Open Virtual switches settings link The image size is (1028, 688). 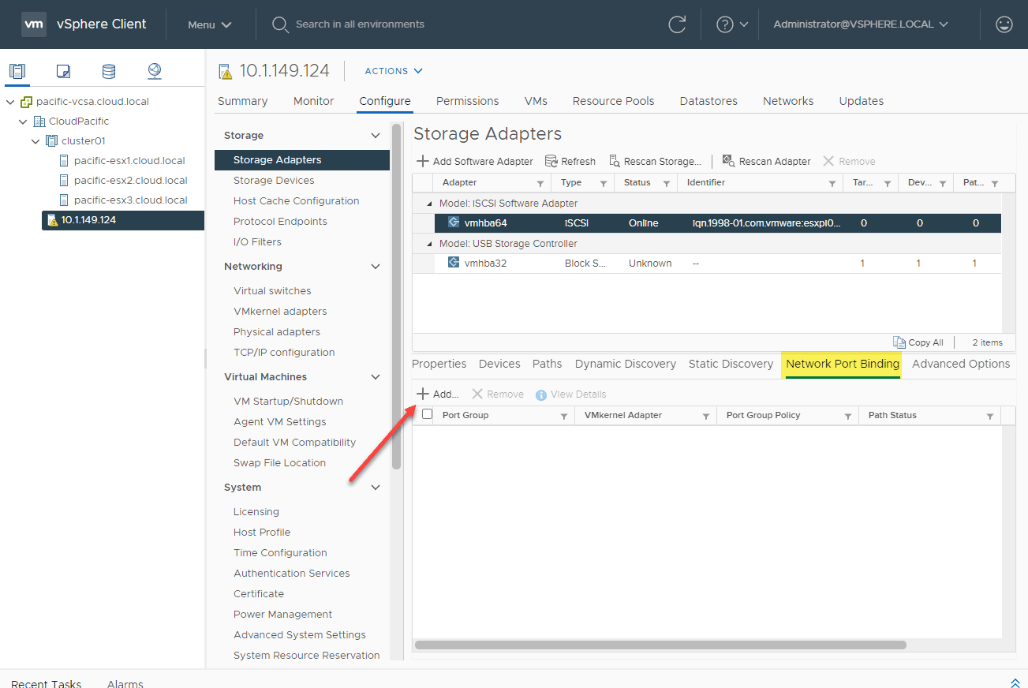pos(272,291)
